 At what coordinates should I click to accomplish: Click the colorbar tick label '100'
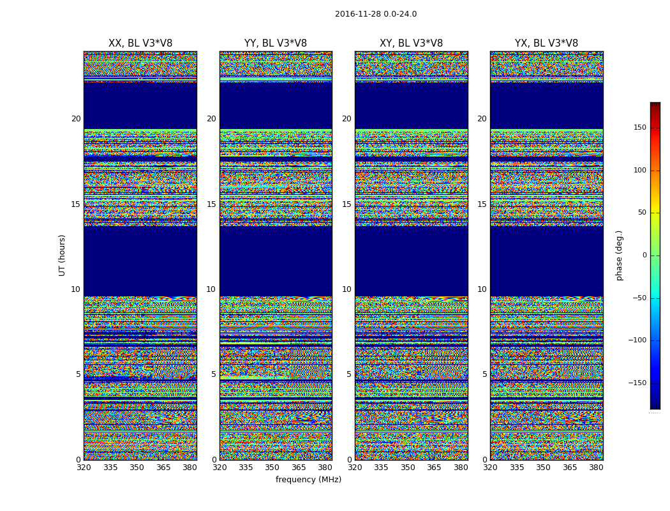640,170
